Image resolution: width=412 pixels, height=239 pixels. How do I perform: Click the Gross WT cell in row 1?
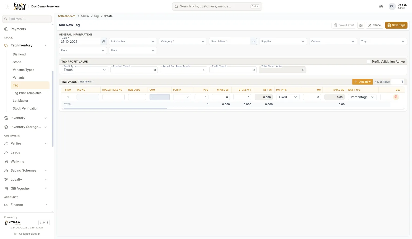pyautogui.click(x=221, y=97)
